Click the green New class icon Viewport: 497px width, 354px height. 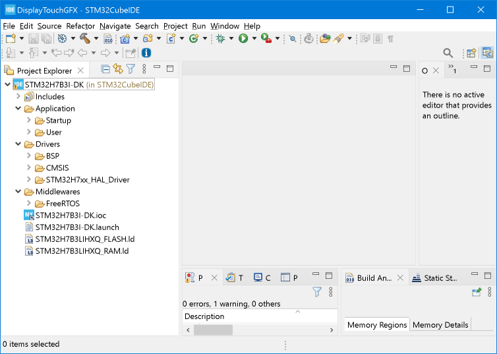[194, 39]
